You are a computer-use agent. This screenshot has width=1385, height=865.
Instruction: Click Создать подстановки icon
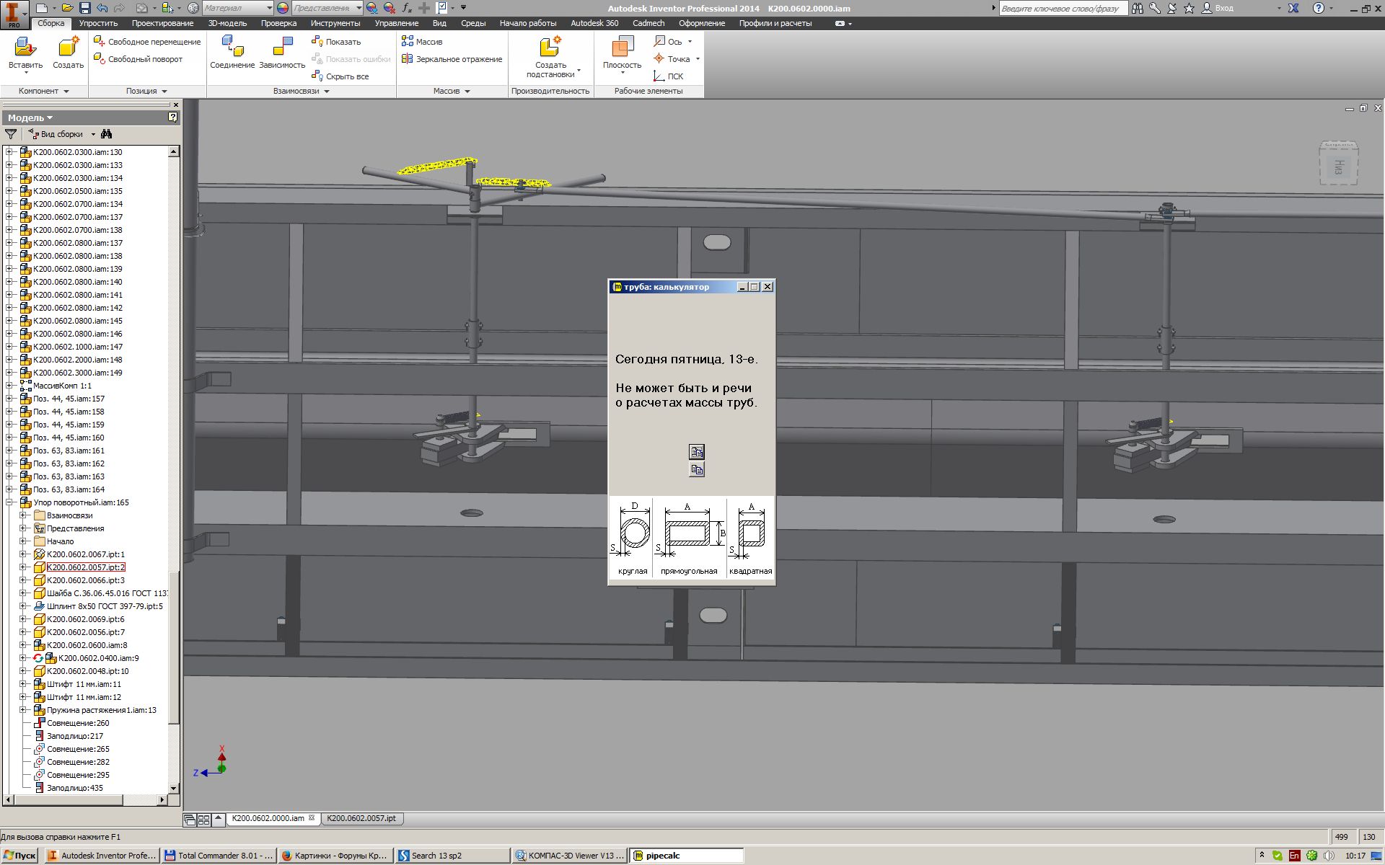(x=550, y=48)
